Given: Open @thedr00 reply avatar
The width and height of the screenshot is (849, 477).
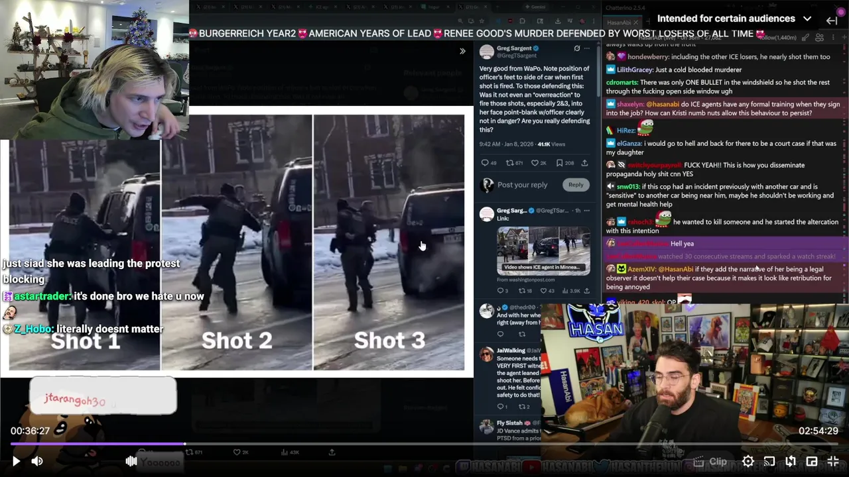Looking at the screenshot, I should tap(487, 311).
